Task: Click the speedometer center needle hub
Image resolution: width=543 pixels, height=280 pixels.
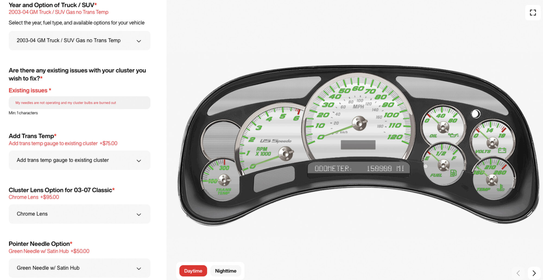Action: coord(359,123)
